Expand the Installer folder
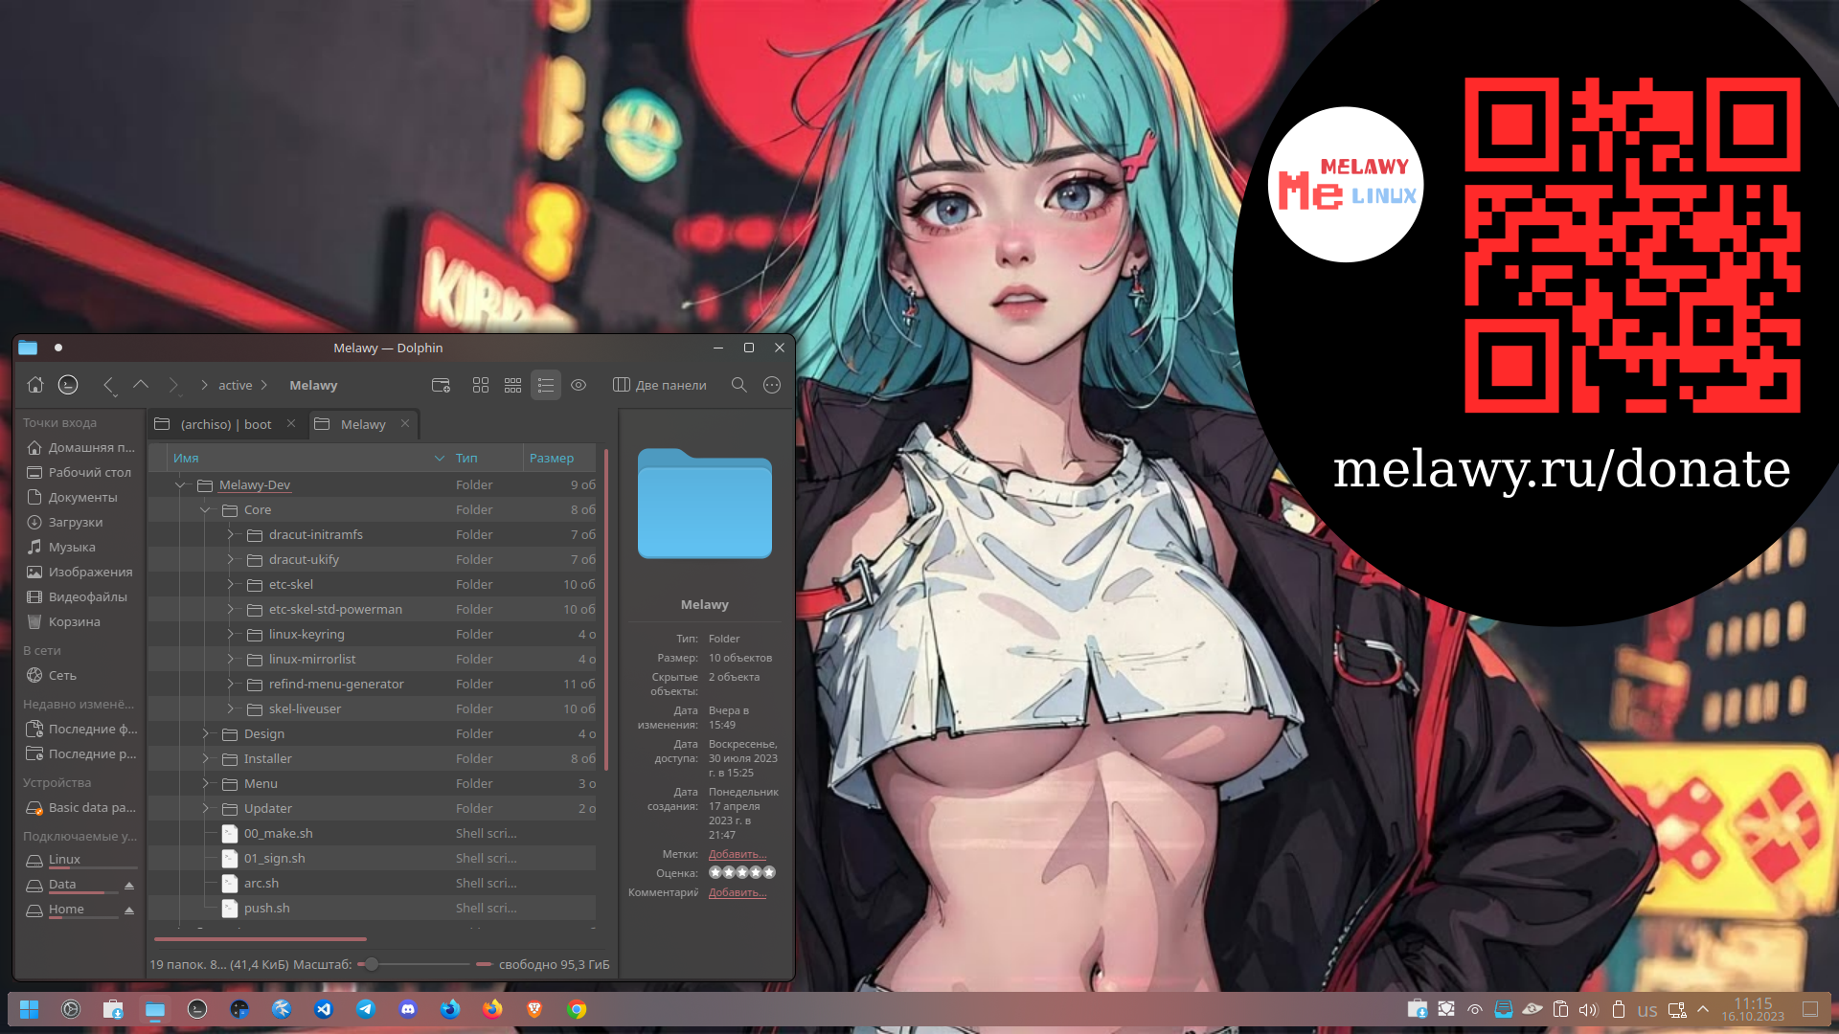The height and width of the screenshot is (1034, 1839). point(205,759)
